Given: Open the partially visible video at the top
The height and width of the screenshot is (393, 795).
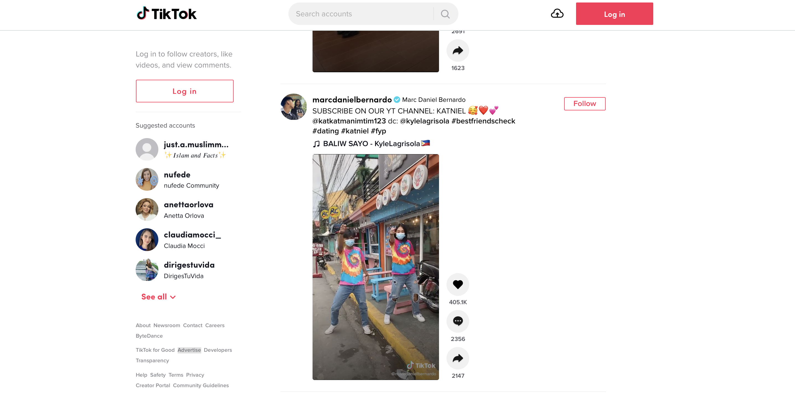Looking at the screenshot, I should coord(376,51).
